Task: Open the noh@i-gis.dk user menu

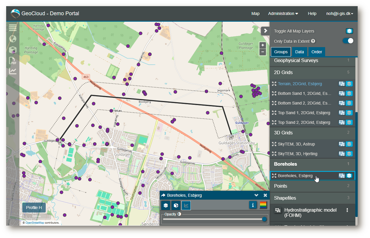Action: 340,13
